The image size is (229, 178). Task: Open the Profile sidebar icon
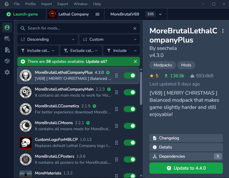tap(7, 27)
